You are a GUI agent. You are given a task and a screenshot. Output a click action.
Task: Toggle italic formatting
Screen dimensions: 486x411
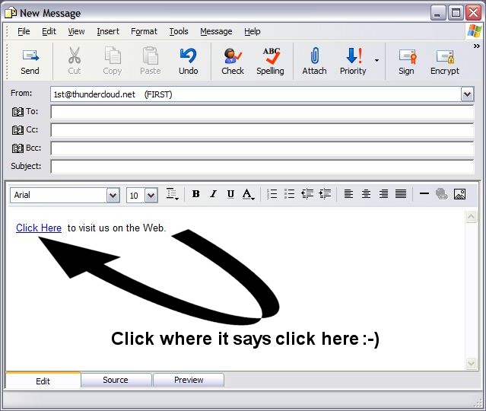[x=213, y=194]
